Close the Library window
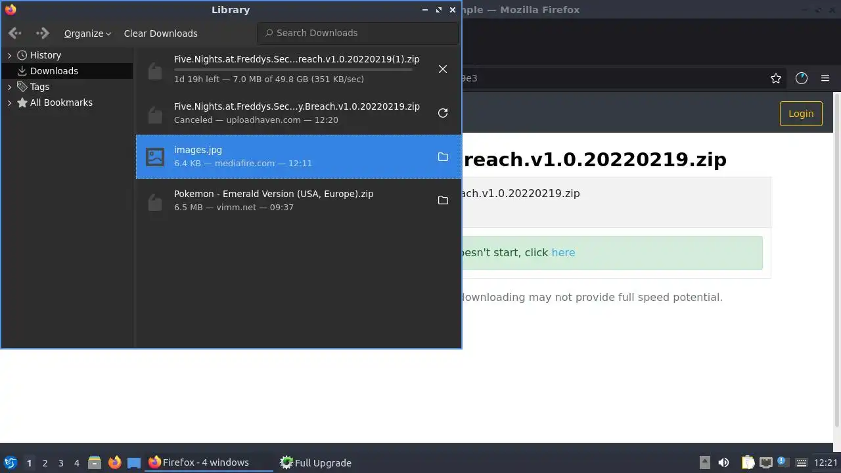 [x=453, y=10]
